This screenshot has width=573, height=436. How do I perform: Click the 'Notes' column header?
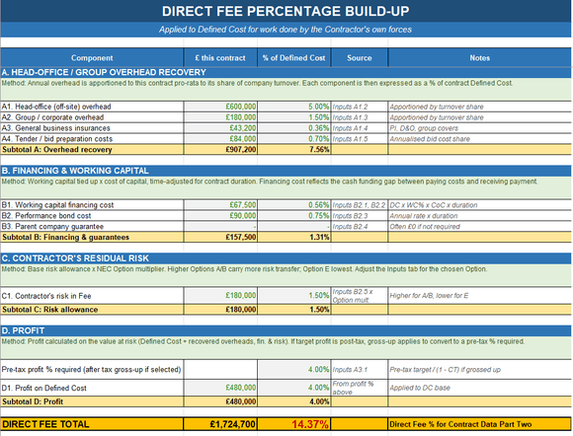click(479, 57)
